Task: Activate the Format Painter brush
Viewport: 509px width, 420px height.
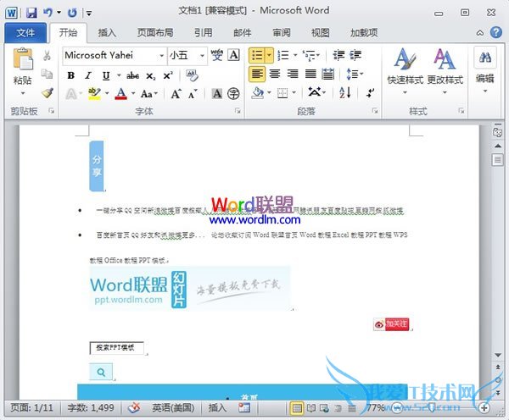Action: click(48, 93)
